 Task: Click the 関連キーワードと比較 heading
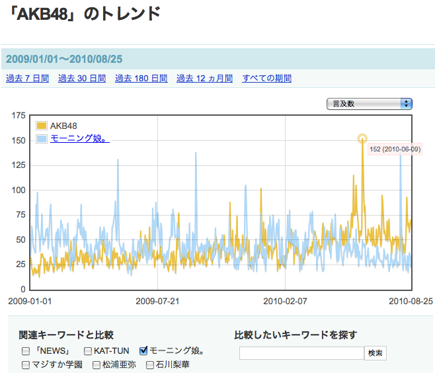coord(66,335)
